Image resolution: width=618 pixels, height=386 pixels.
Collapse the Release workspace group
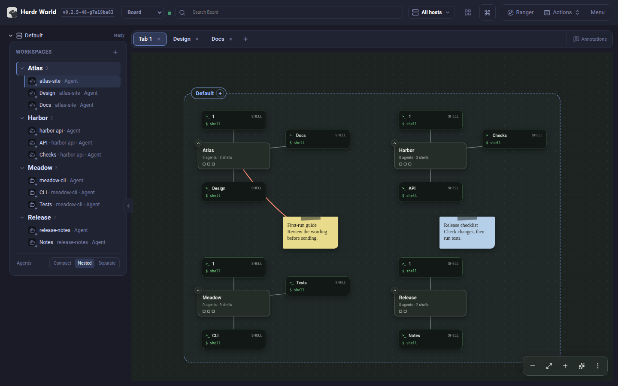click(x=22, y=217)
